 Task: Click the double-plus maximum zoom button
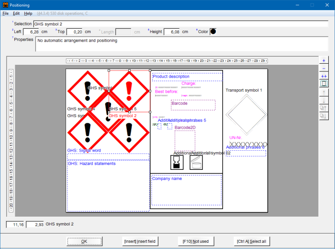[x=324, y=76]
